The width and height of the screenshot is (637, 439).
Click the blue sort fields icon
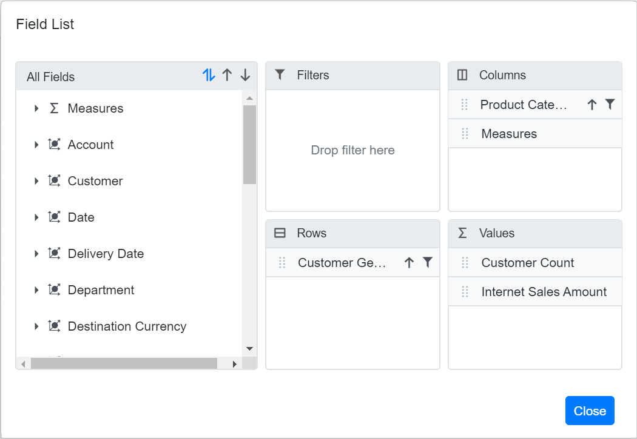click(209, 74)
